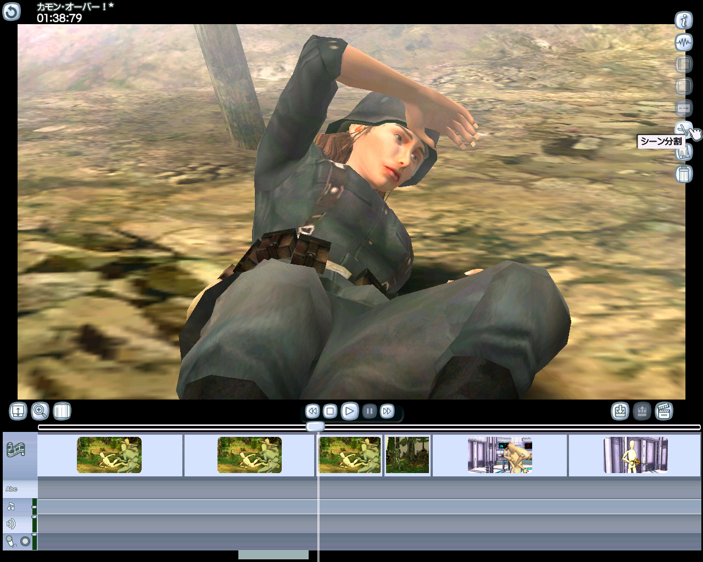Click the microphone voice track icon

(x=10, y=542)
